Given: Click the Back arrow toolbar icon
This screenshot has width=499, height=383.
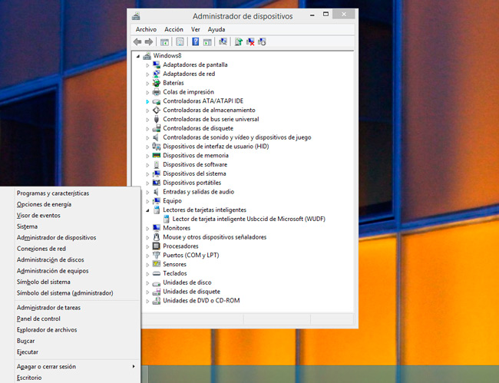Looking at the screenshot, I should [137, 41].
